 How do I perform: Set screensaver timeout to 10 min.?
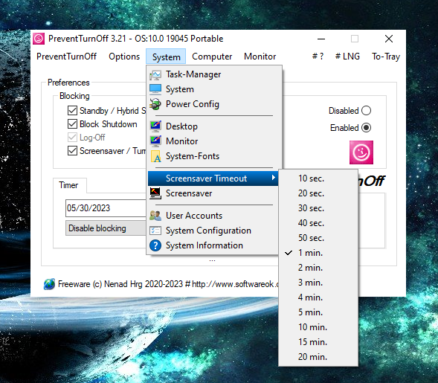pos(318,327)
